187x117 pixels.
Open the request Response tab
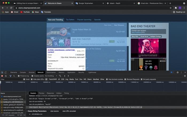point(50,93)
